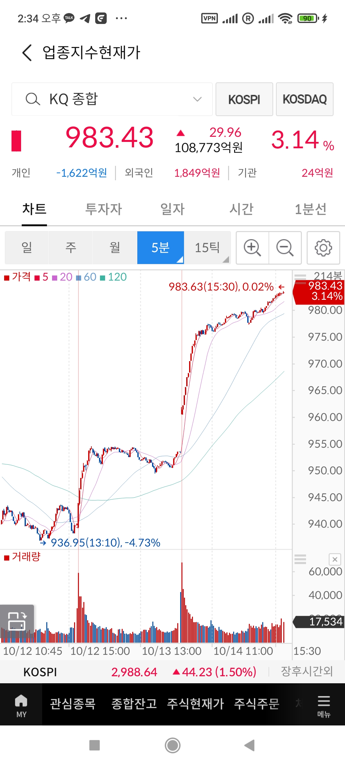Viewport: 345px width, 767px height.
Task: Switch to the 투자자 tab
Action: (103, 209)
